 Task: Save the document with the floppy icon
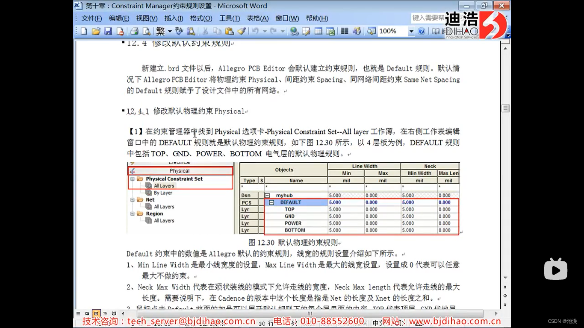click(108, 31)
